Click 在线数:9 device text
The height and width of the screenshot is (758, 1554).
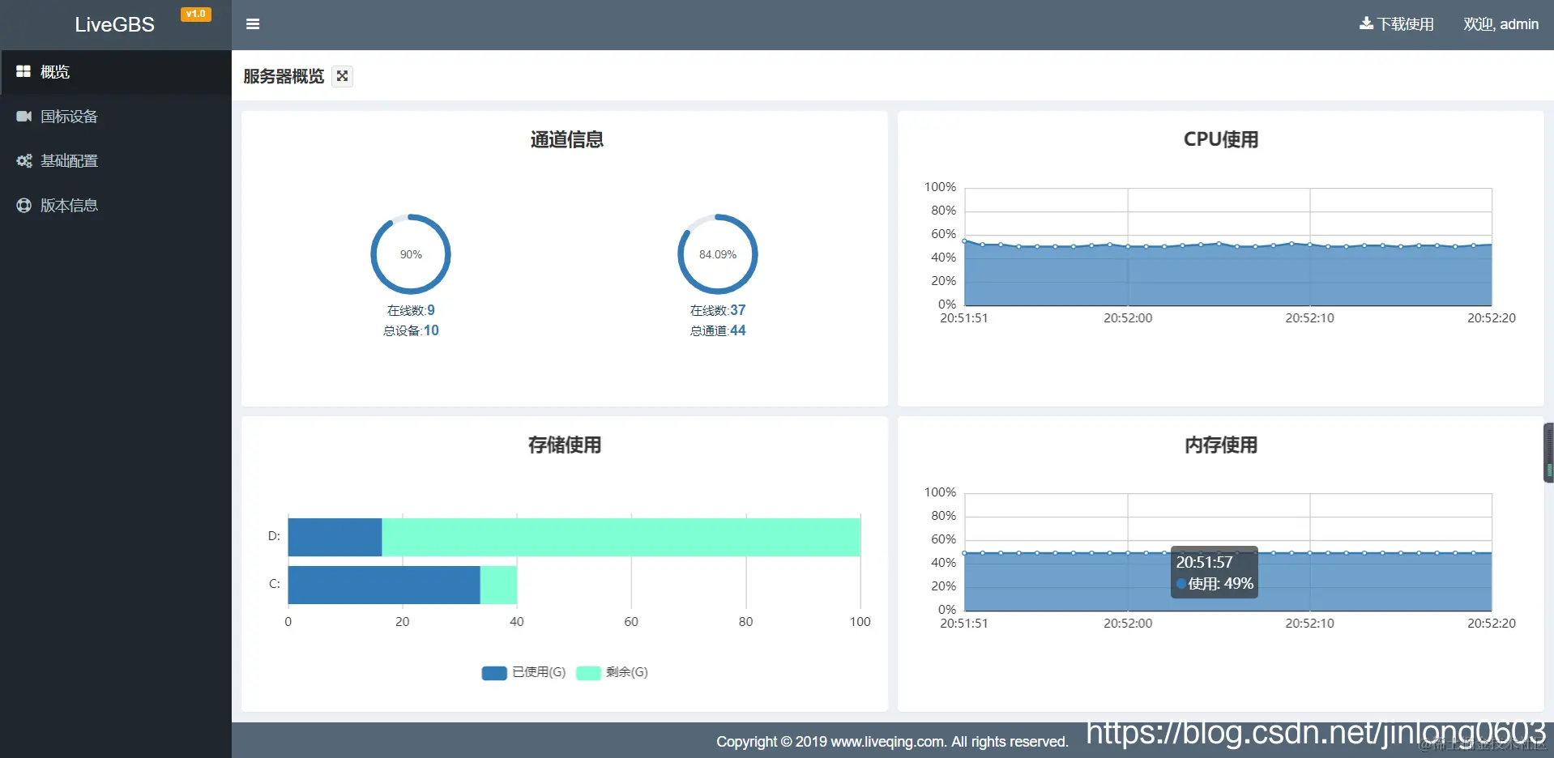411,310
